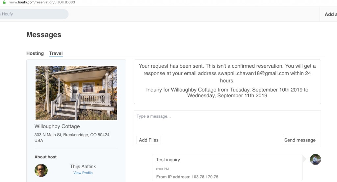Select the Travel tab
Viewport: 337px width, 182px height.
coord(56,53)
